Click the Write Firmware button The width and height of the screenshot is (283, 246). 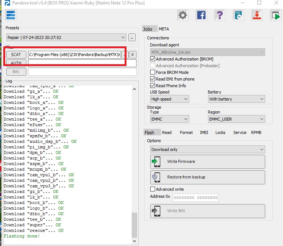[x=207, y=162]
